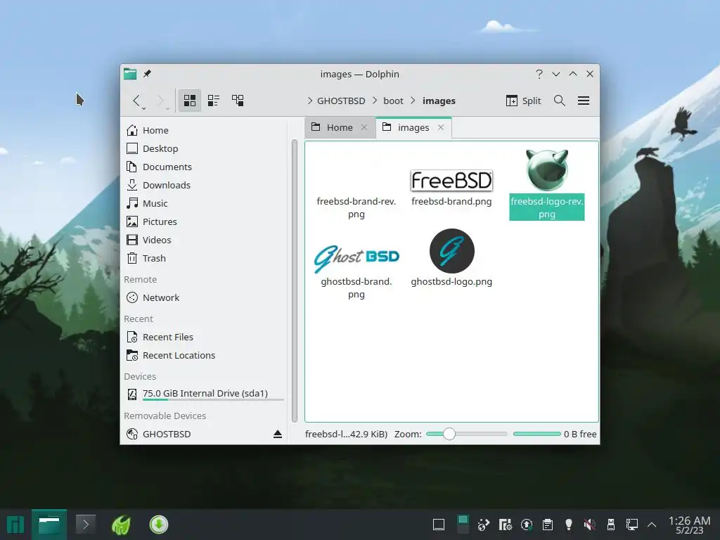The width and height of the screenshot is (720, 540).
Task: Open the Manjaro application launcher
Action: click(x=15, y=525)
